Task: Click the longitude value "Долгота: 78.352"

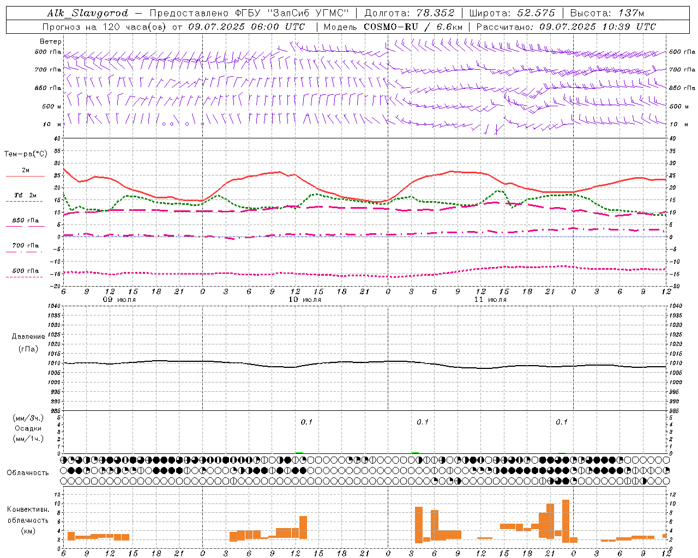Action: [408, 13]
